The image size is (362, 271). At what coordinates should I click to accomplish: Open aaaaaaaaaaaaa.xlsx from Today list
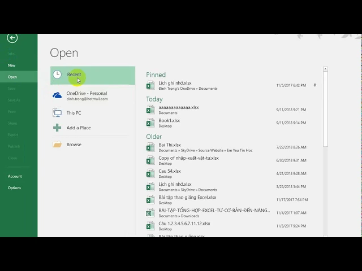click(x=179, y=107)
